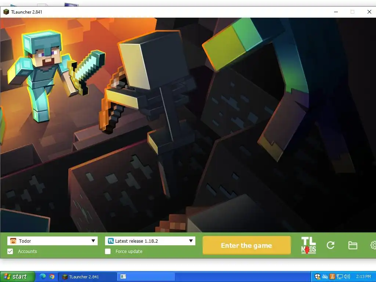Launch Microsoft Edge from taskbar

pyautogui.click(x=43, y=276)
